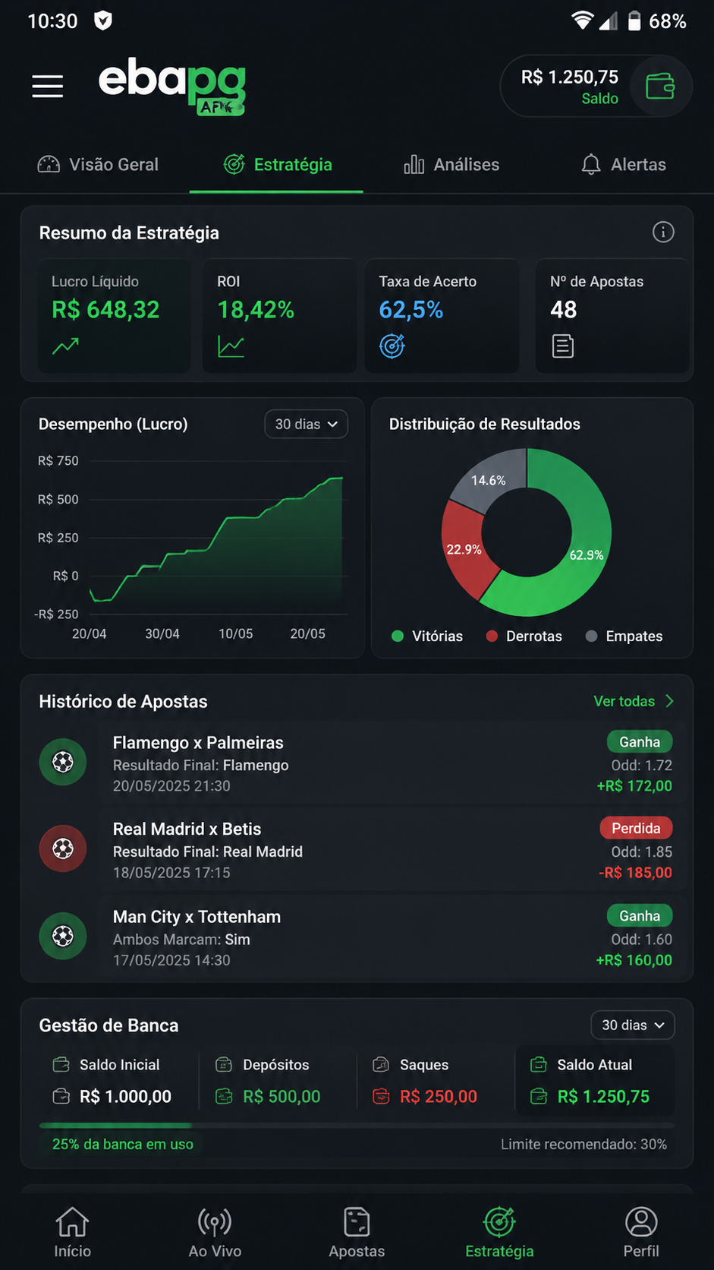Tap the Nº de Apostas document icon
Viewport: 714px width, 1270px height.
tap(563, 346)
